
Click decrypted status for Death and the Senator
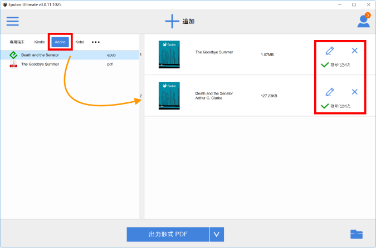coord(335,106)
